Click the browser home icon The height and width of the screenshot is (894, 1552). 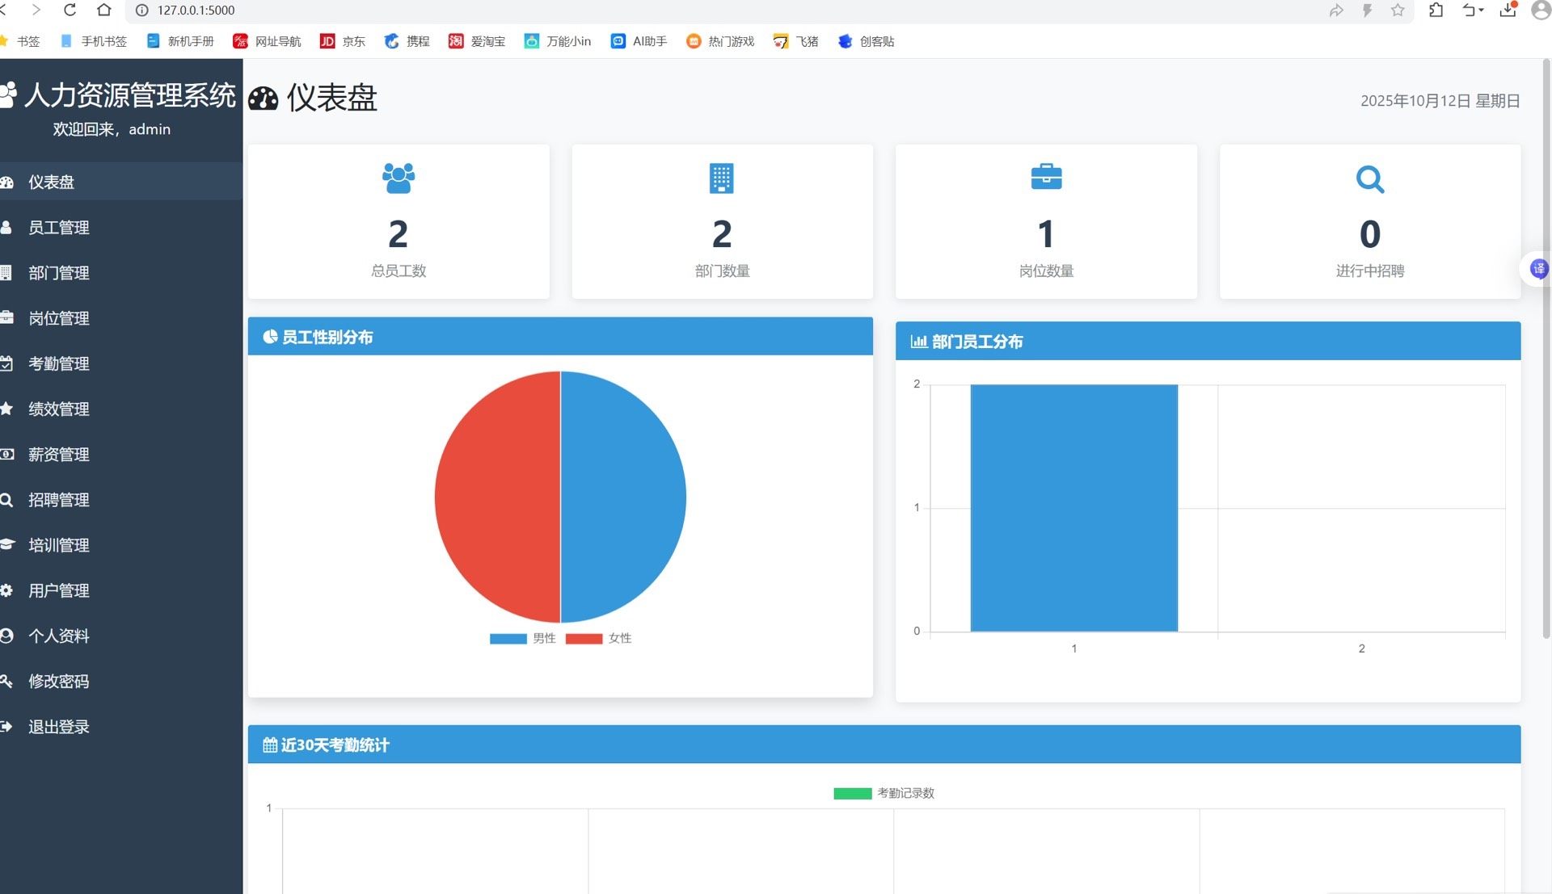(104, 10)
